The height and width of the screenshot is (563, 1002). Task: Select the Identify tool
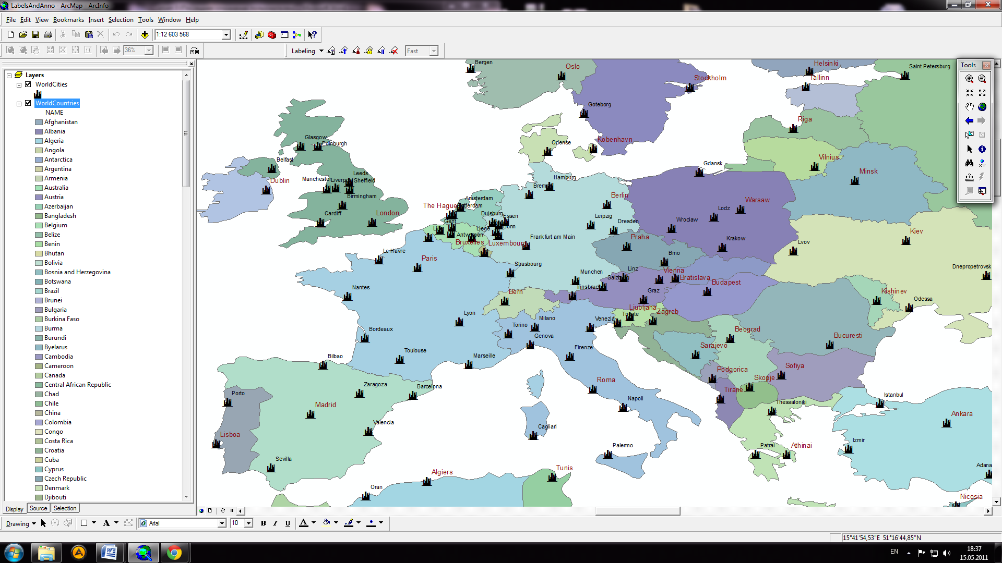tap(982, 149)
